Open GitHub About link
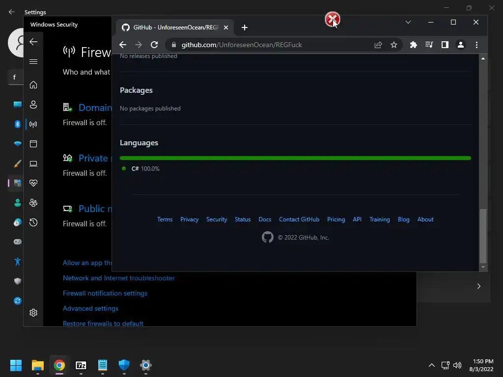Screen dimensions: 503x377 pyautogui.click(x=425, y=219)
